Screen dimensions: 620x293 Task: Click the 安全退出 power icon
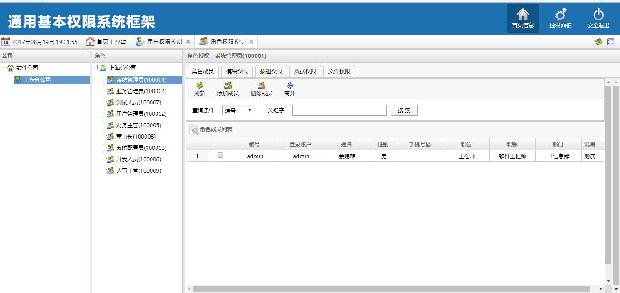598,15
